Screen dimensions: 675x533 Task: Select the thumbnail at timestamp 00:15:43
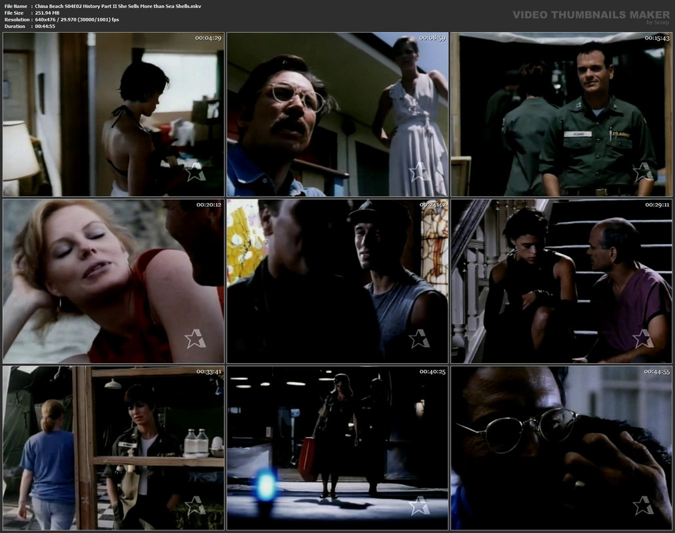[561, 115]
